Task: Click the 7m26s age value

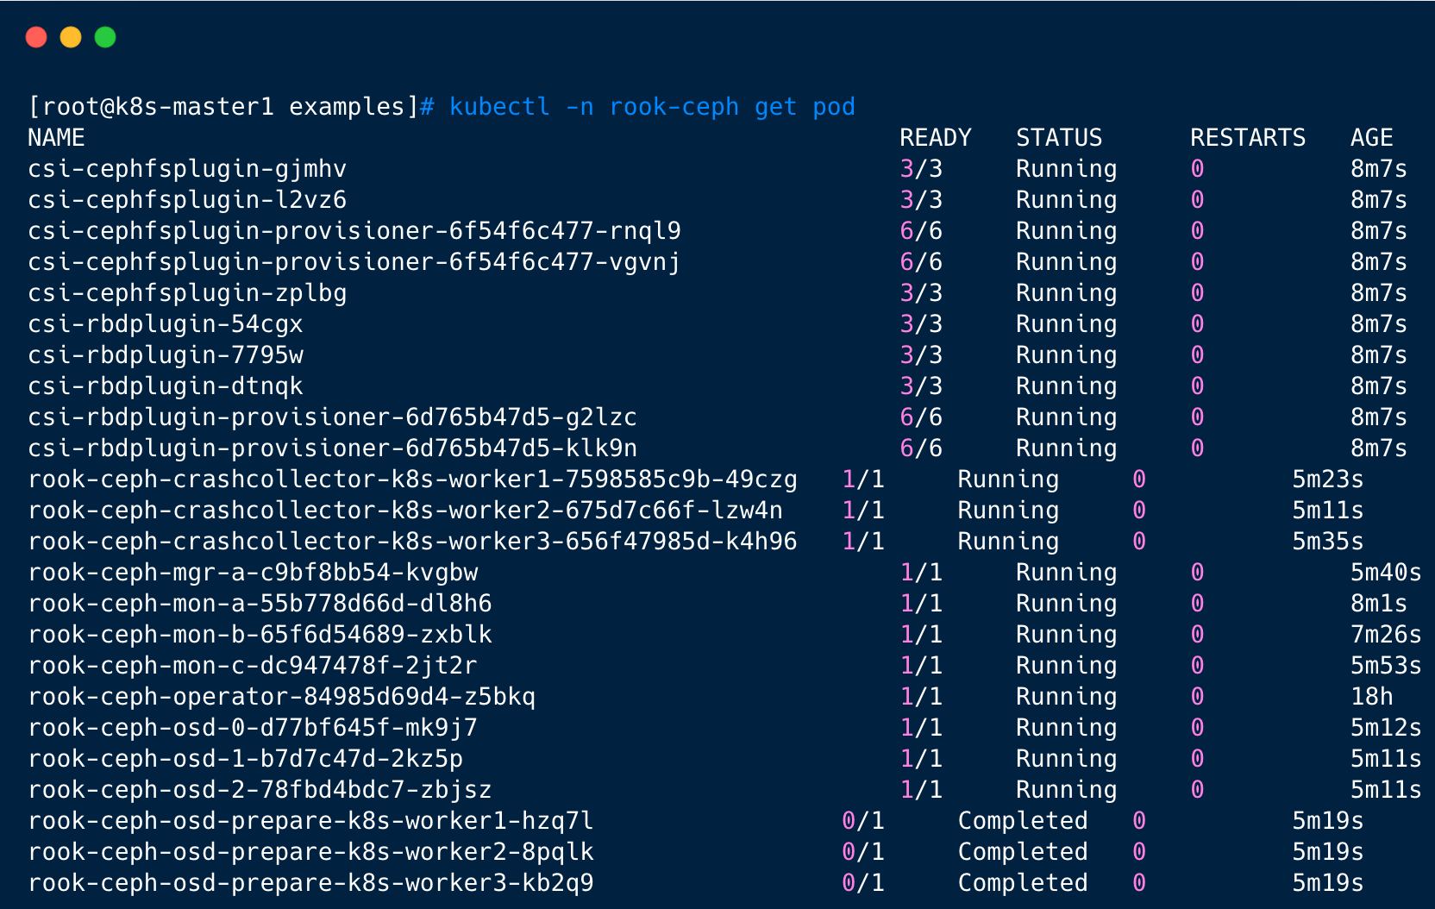Action: click(x=1385, y=635)
